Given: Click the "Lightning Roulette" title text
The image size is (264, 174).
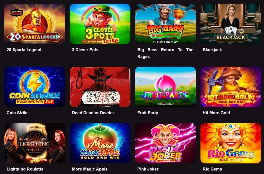Looking at the screenshot, I should coord(25,169).
